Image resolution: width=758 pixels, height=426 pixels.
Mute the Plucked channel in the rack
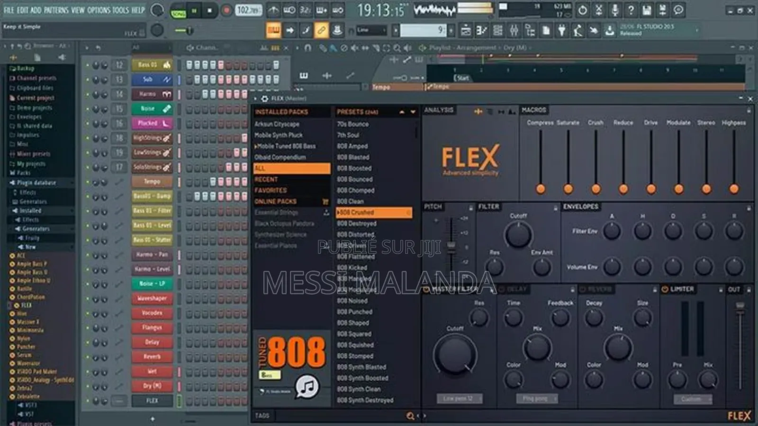[x=88, y=124]
